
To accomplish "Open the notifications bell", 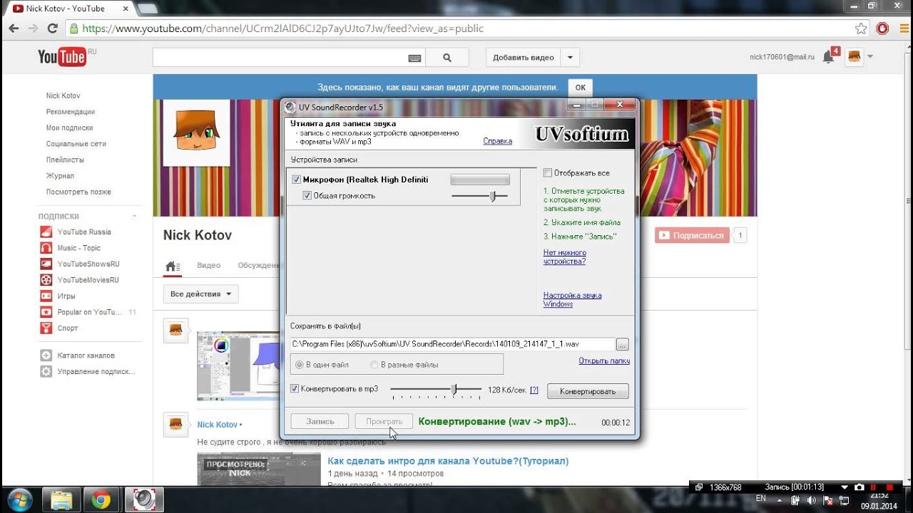I will click(828, 57).
